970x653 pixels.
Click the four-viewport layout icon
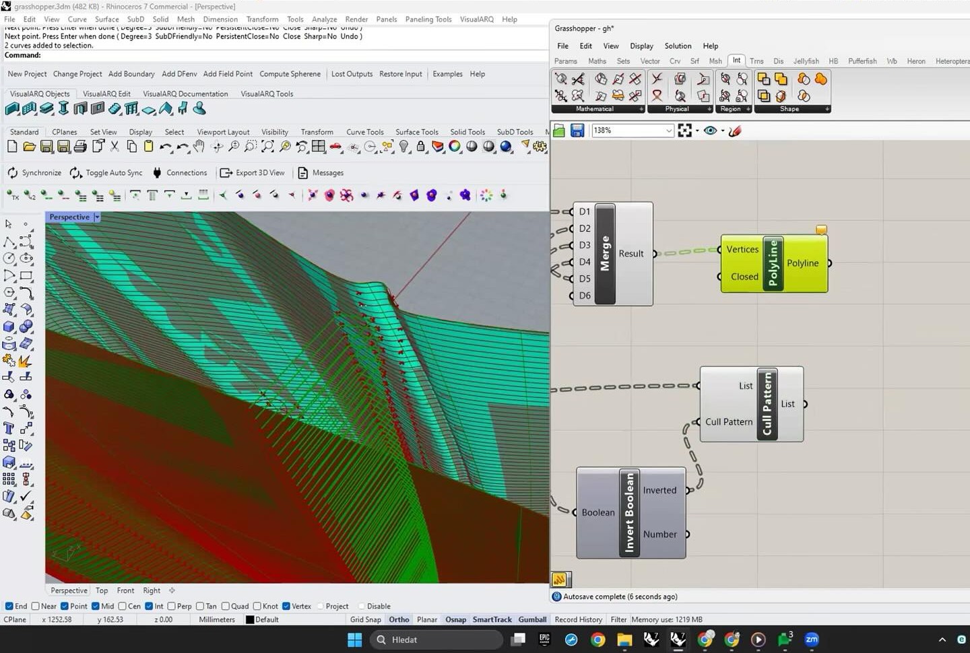[319, 146]
